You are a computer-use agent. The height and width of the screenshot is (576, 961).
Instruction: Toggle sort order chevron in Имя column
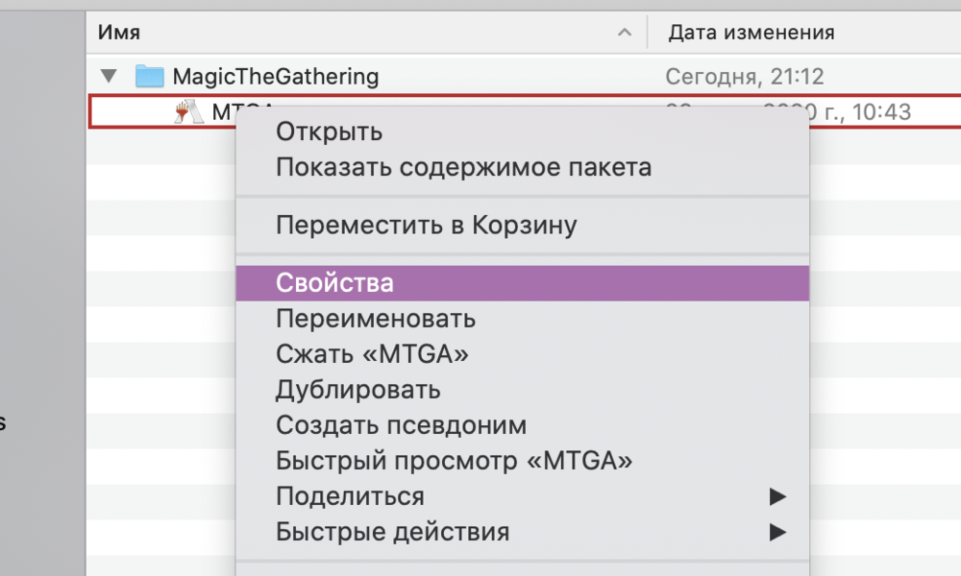tap(625, 33)
